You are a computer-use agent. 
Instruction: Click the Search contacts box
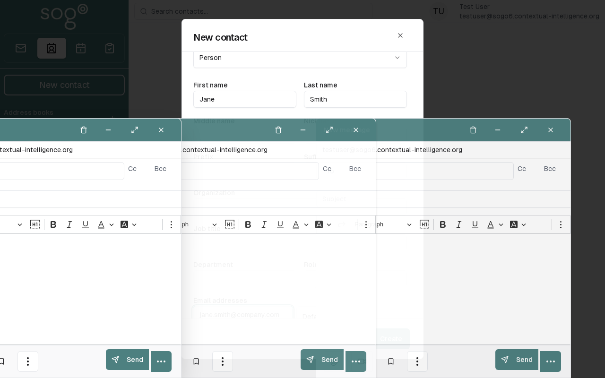tap(253, 11)
